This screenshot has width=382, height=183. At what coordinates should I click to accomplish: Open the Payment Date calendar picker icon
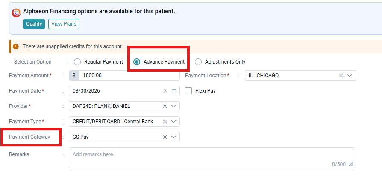[x=174, y=91]
